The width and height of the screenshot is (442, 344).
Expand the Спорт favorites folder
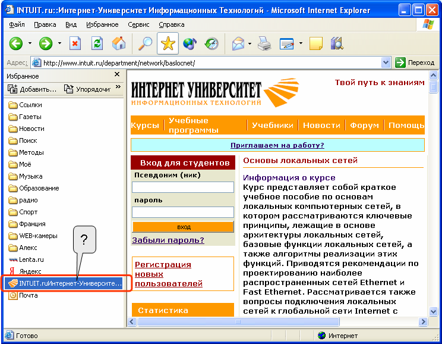tap(23, 211)
